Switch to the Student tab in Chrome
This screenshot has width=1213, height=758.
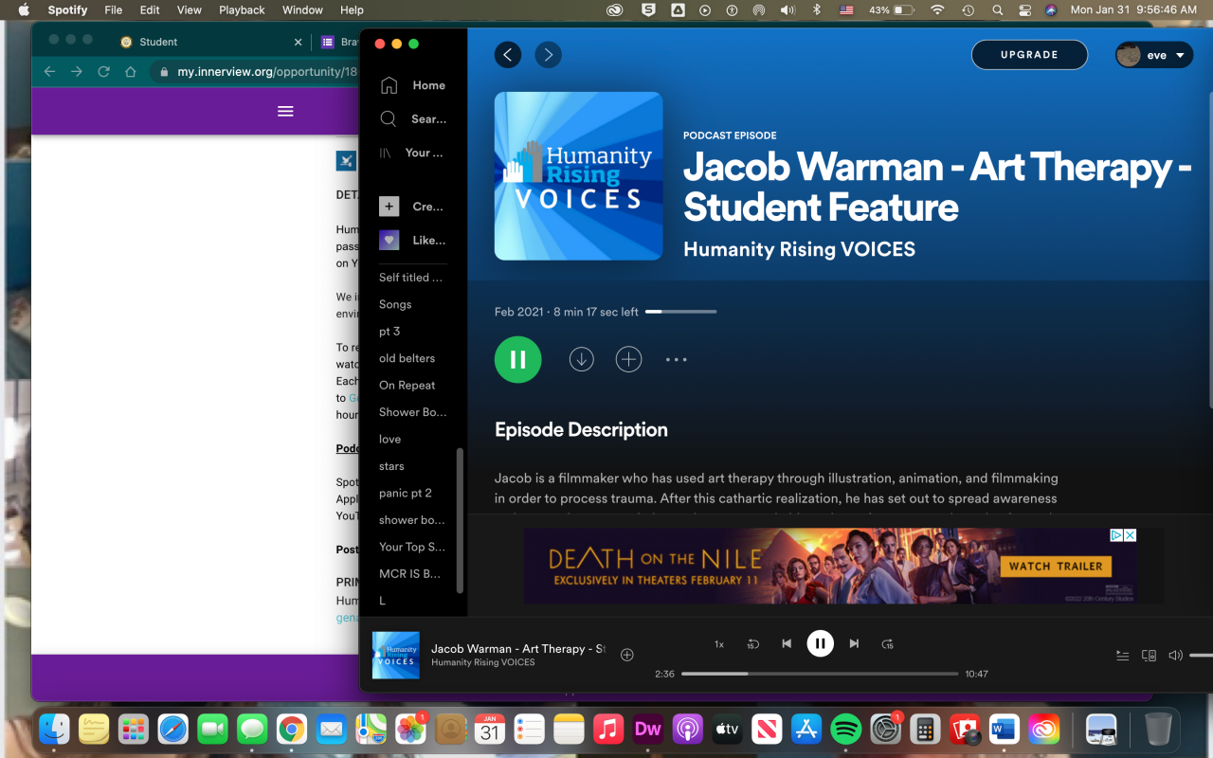[207, 42]
